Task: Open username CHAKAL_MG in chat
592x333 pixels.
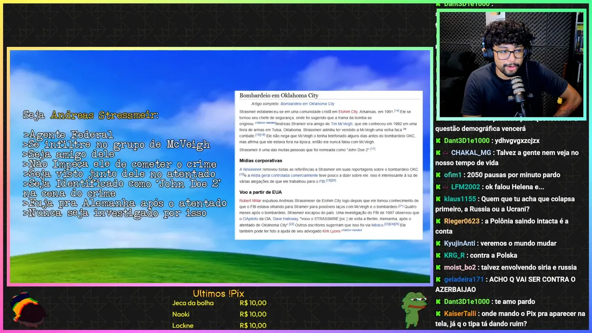Action: pos(471,153)
